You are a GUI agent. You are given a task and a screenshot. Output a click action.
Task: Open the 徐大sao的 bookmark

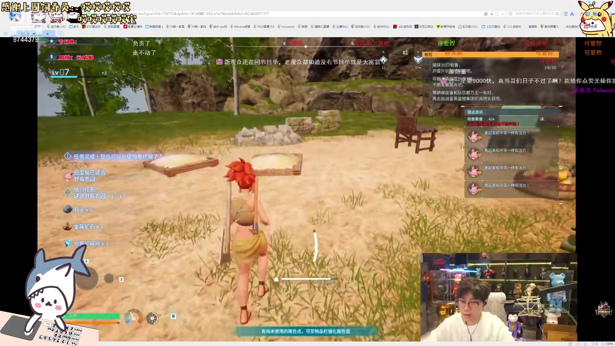[218, 27]
